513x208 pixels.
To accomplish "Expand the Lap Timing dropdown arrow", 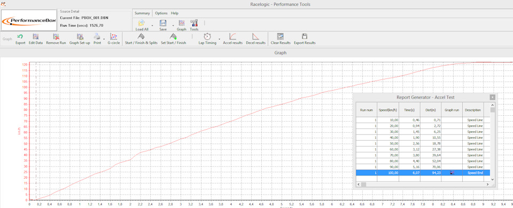I will click(219, 39).
